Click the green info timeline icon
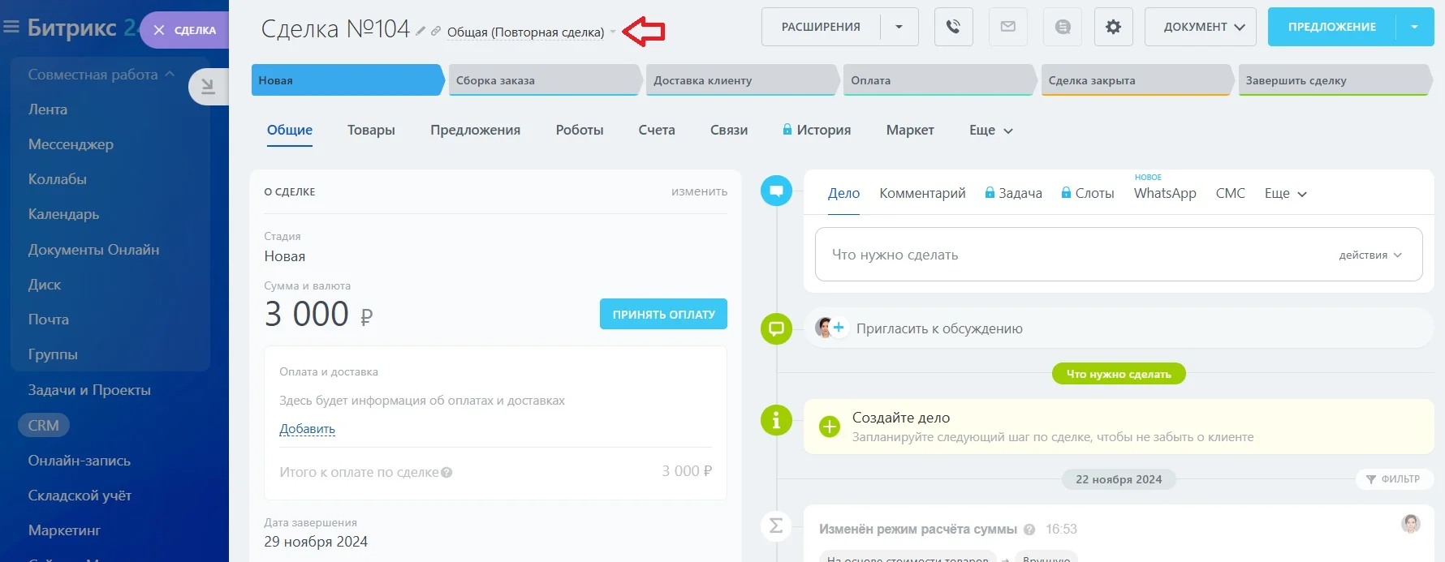Viewport: 1445px width, 562px height. [776, 420]
